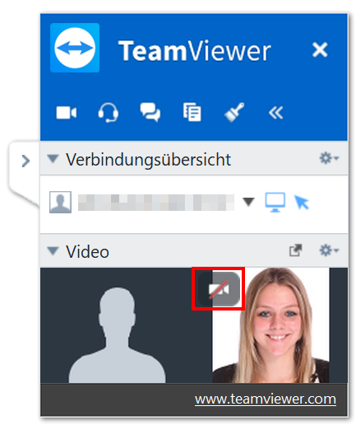Detach the video window with the pop-out icon
The height and width of the screenshot is (425, 356).
296,250
